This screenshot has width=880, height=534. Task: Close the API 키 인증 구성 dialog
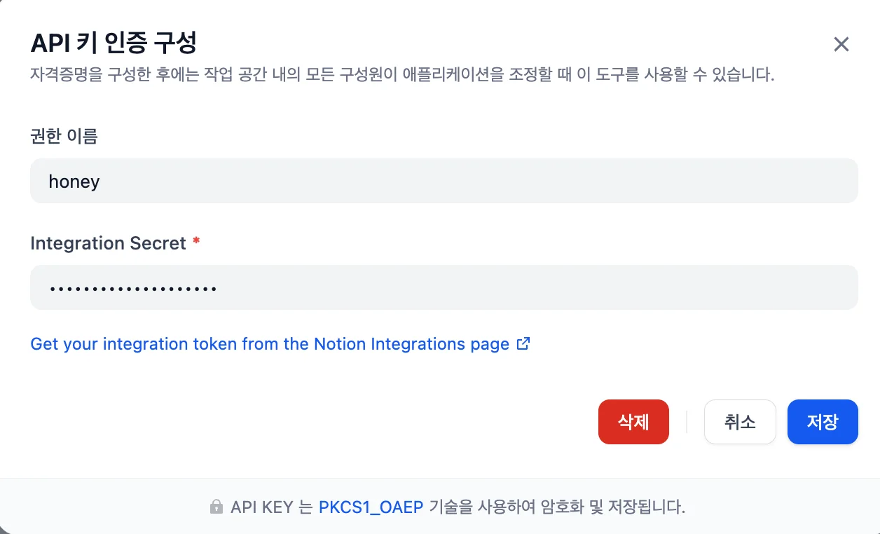(841, 45)
